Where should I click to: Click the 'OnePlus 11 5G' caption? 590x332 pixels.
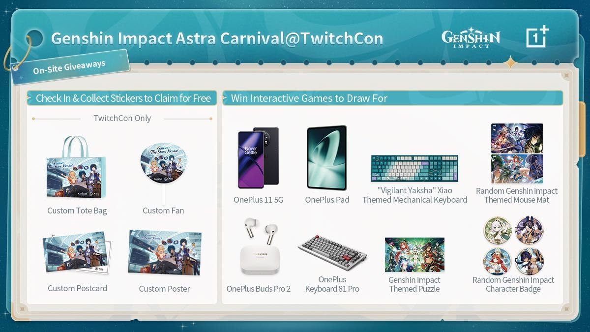point(258,200)
